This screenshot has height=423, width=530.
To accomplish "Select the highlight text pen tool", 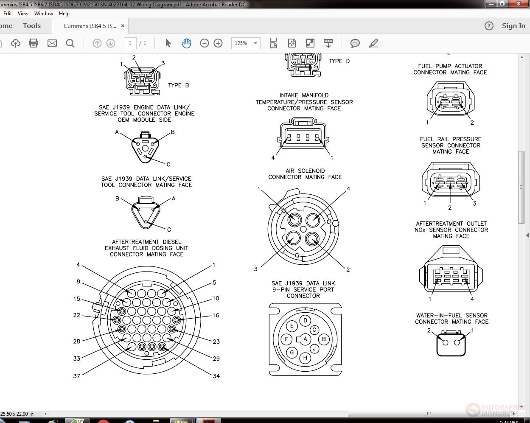I will 373,43.
